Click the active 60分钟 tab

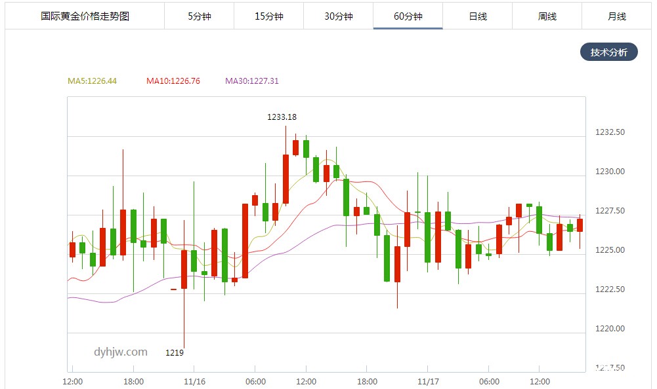pos(408,16)
